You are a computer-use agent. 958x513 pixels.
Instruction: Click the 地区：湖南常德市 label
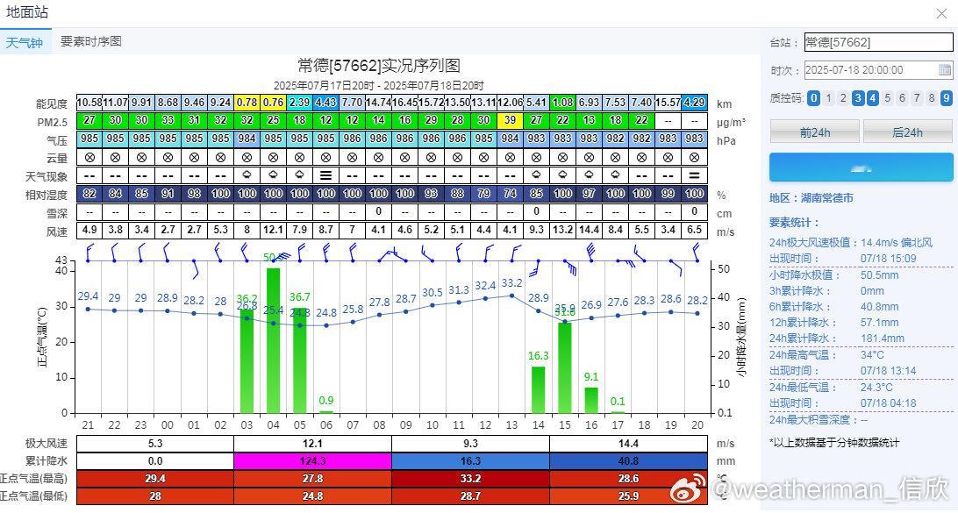pyautogui.click(x=811, y=198)
